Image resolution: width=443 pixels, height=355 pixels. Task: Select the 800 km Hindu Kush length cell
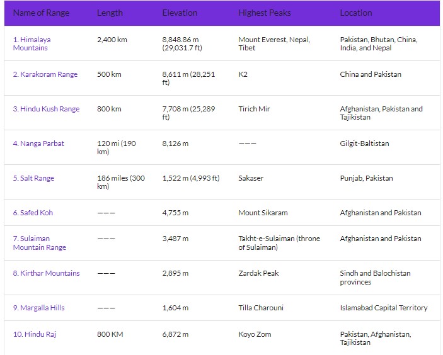click(110, 109)
